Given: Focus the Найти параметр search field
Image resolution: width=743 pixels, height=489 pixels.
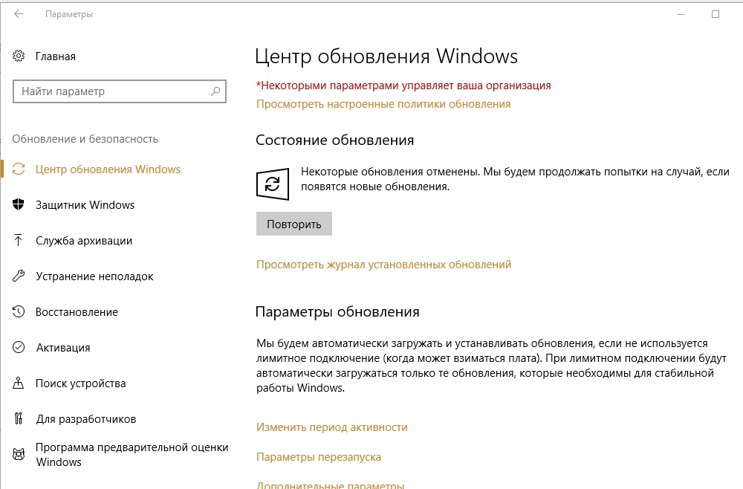Looking at the screenshot, I should (111, 92).
